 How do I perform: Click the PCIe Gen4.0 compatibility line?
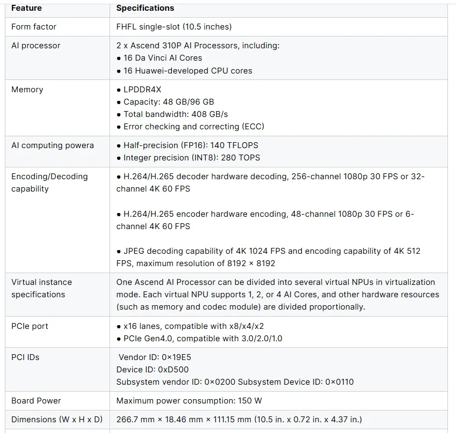tap(199, 339)
